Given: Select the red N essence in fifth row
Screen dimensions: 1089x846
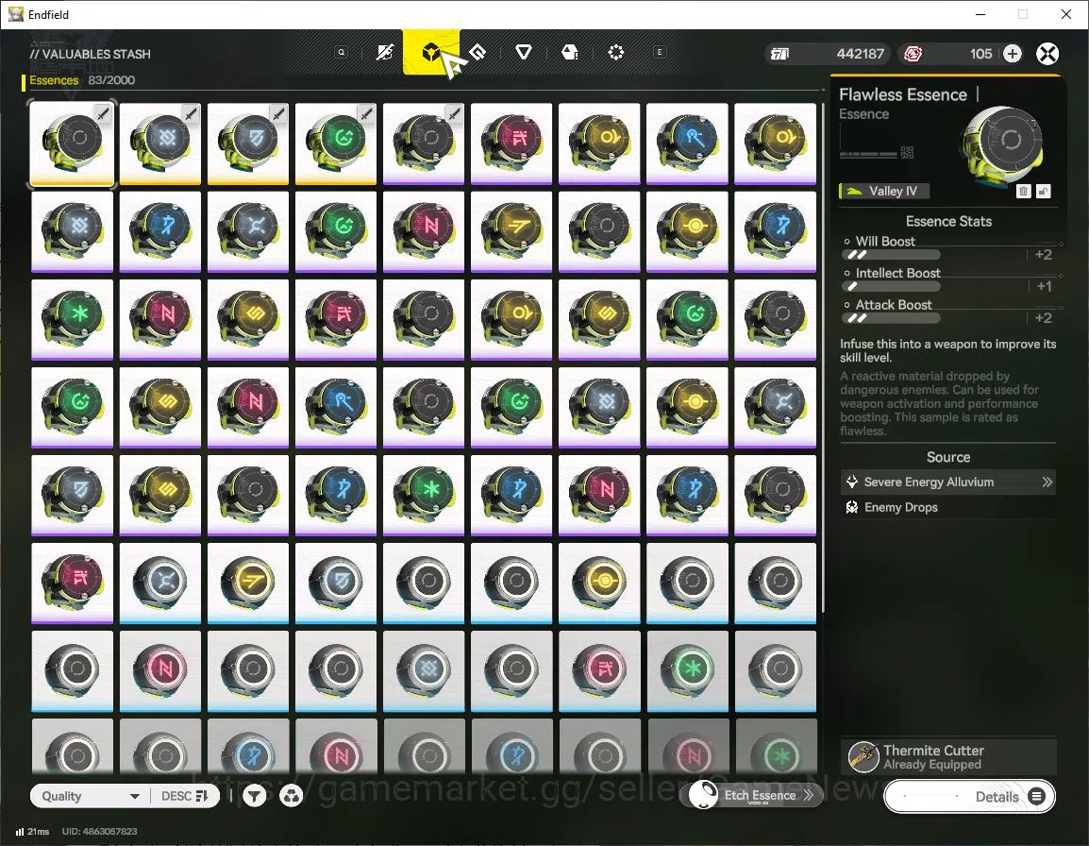Looking at the screenshot, I should [599, 496].
